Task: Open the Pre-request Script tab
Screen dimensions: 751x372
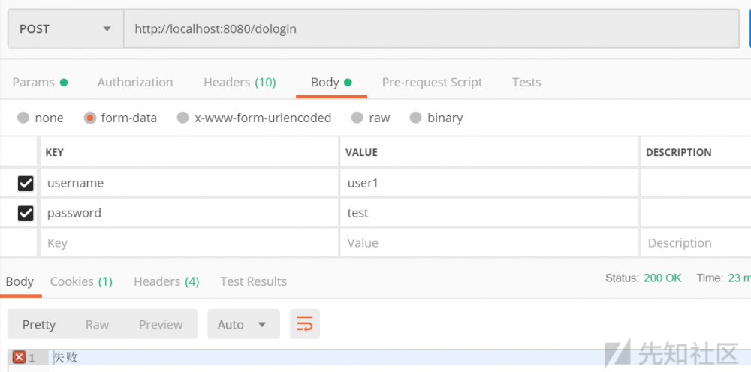Action: (x=432, y=82)
